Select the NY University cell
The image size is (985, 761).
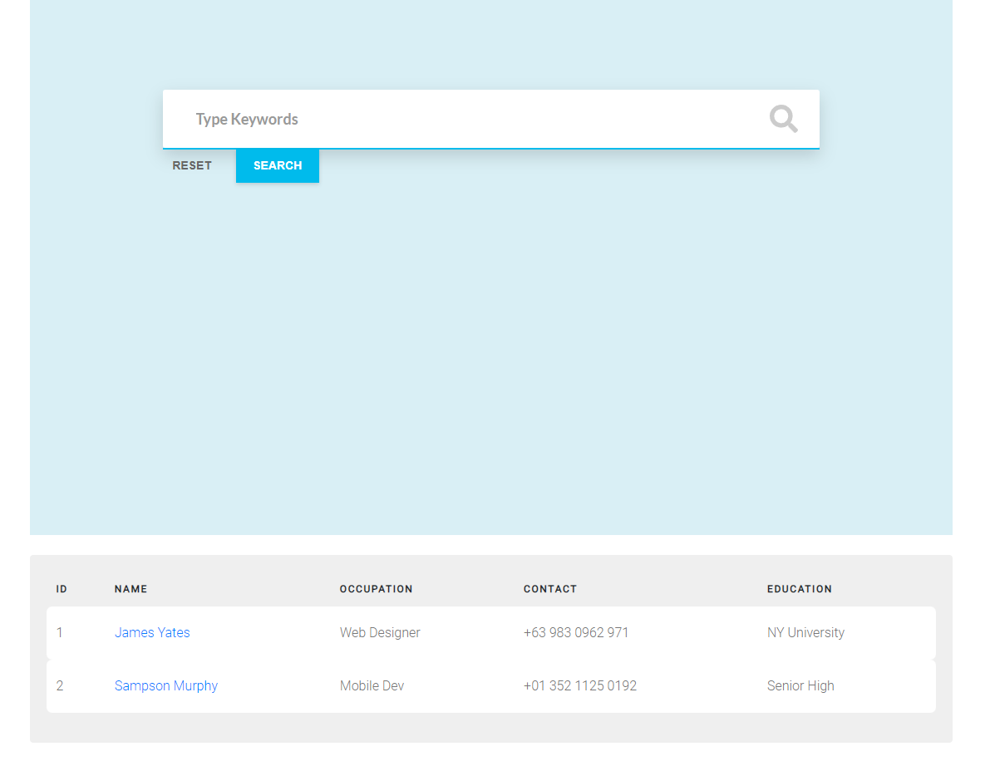pyautogui.click(x=805, y=632)
